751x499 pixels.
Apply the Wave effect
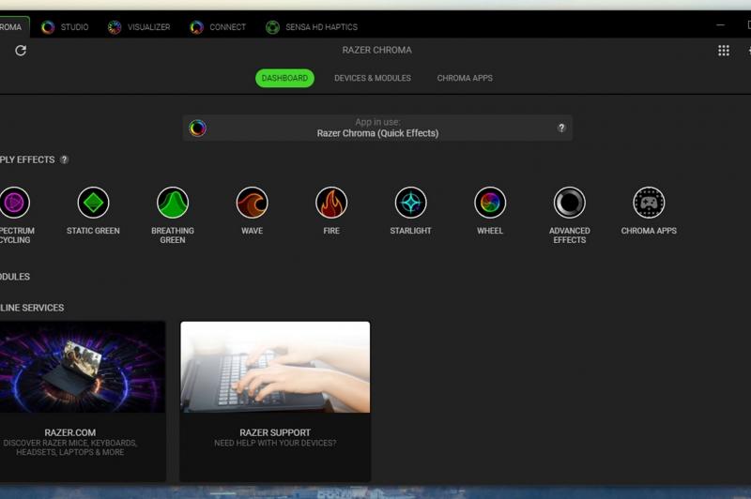click(252, 203)
